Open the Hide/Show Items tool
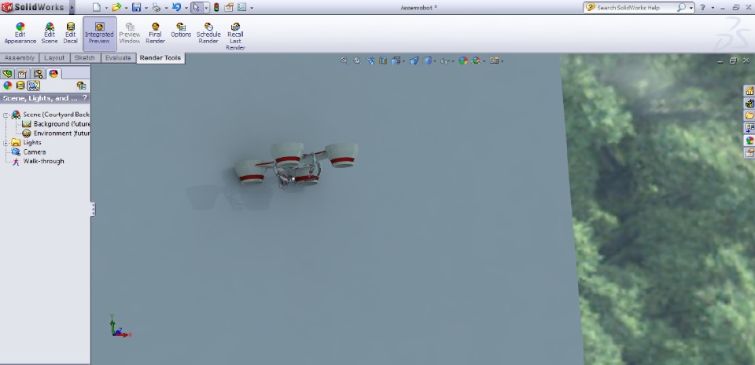The image size is (755, 365). click(445, 60)
